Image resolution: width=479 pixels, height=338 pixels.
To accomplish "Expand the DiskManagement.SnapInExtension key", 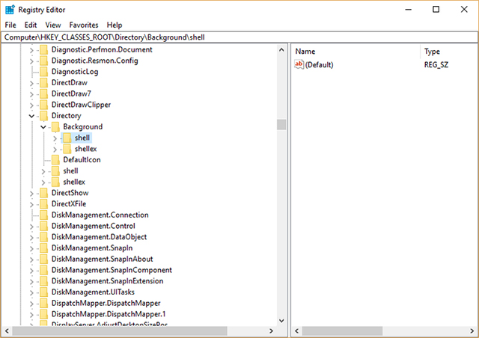I will point(31,281).
